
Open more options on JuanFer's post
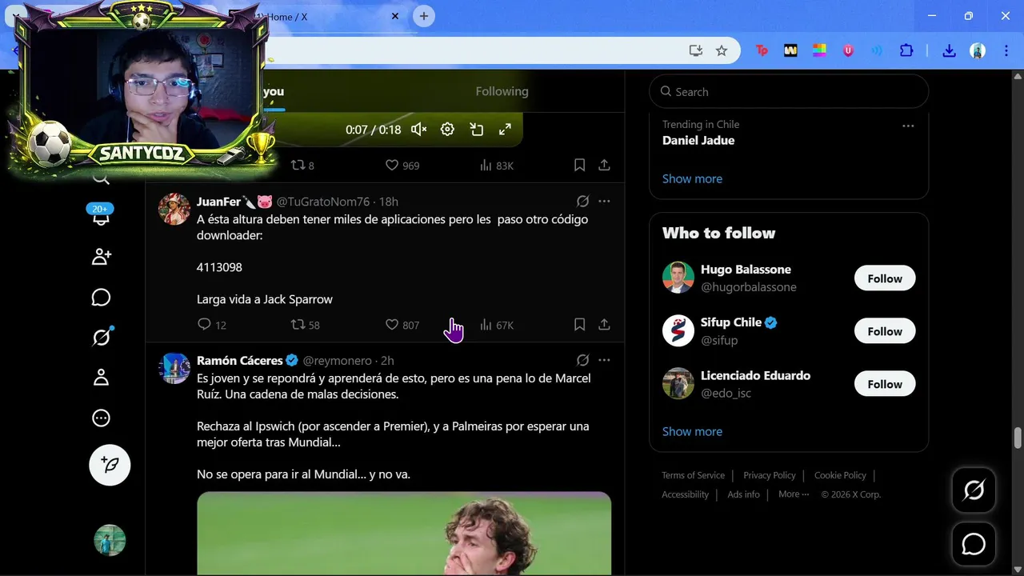tap(604, 202)
